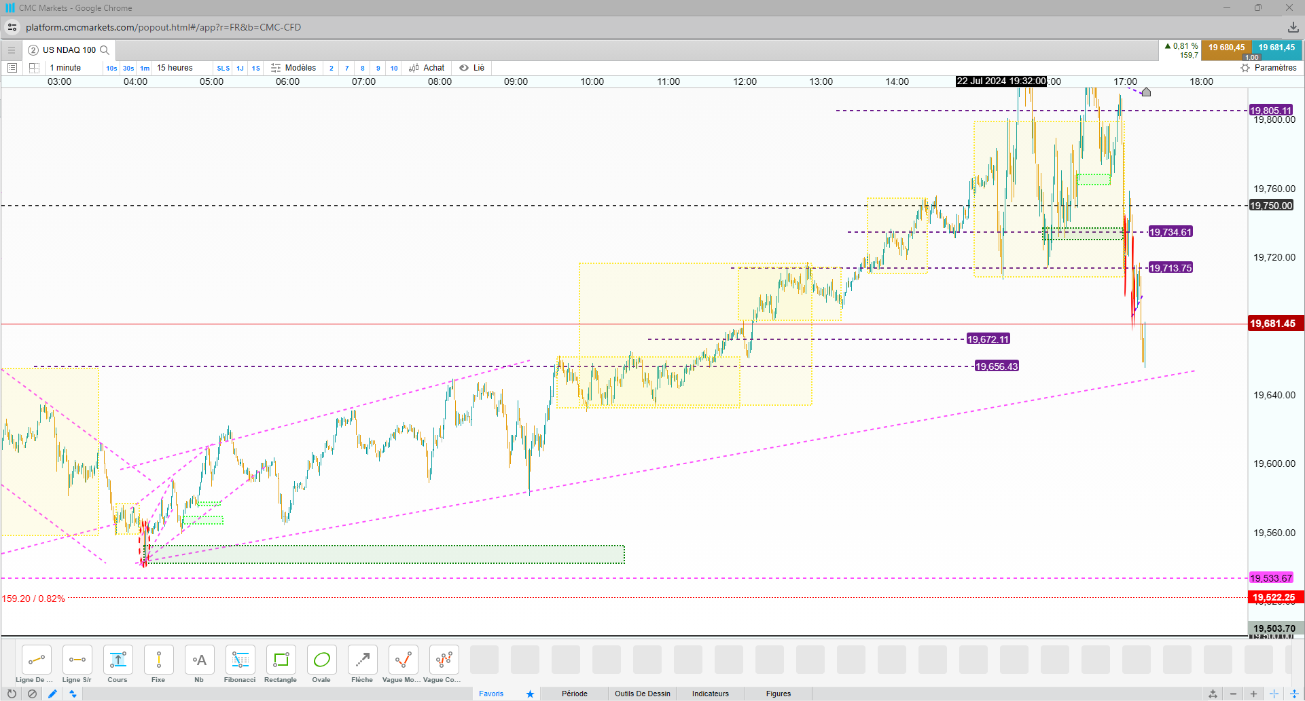Click the undo refresh arrow icon

[x=12, y=694]
